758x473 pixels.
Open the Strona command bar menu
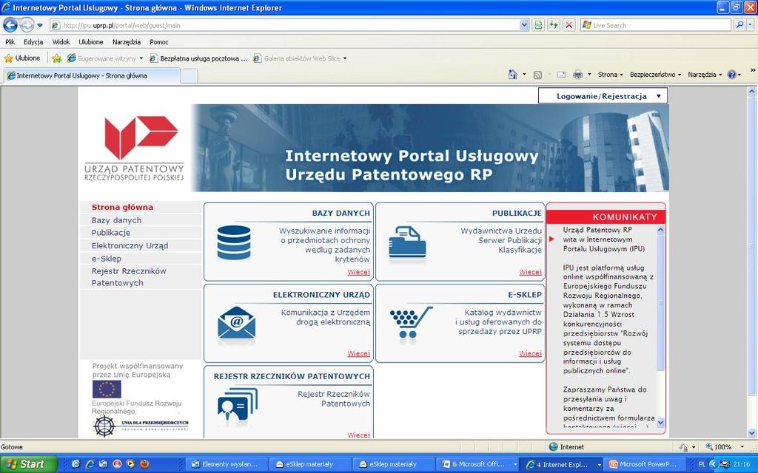click(x=610, y=75)
